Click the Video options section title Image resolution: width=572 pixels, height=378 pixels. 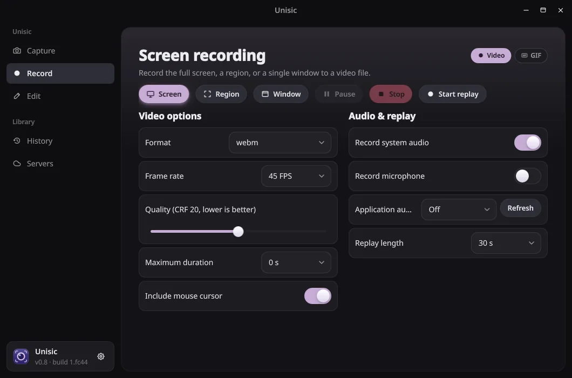click(170, 116)
